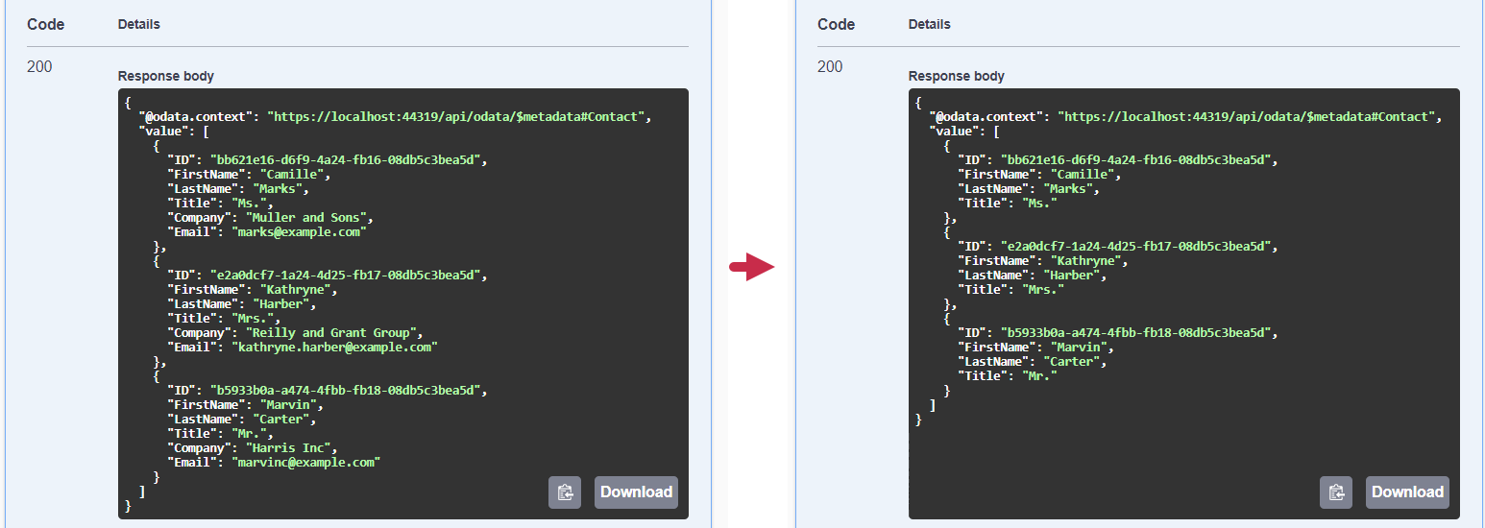Screen dimensions: 1485x528
Task: Click Kathryne's ID value in left panel
Action: coord(347,276)
